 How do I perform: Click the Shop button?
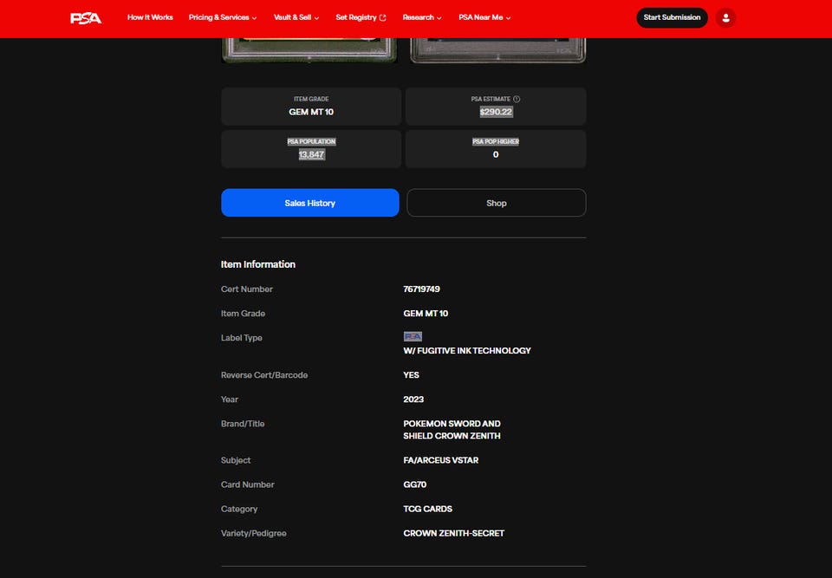click(496, 203)
